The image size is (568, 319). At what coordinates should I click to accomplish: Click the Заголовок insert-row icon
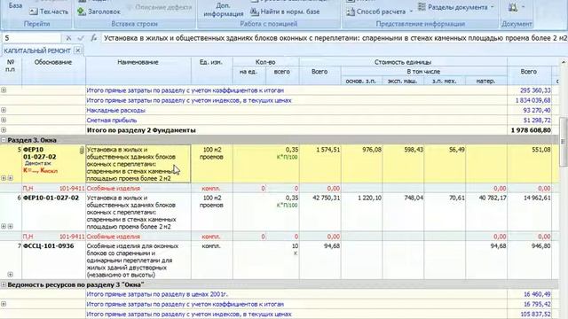click(x=82, y=12)
